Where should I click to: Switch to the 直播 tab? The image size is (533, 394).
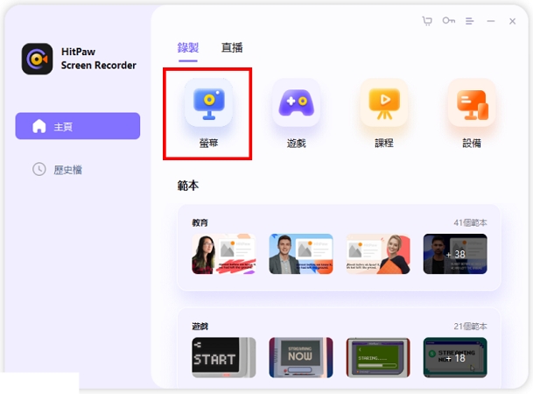coord(232,48)
